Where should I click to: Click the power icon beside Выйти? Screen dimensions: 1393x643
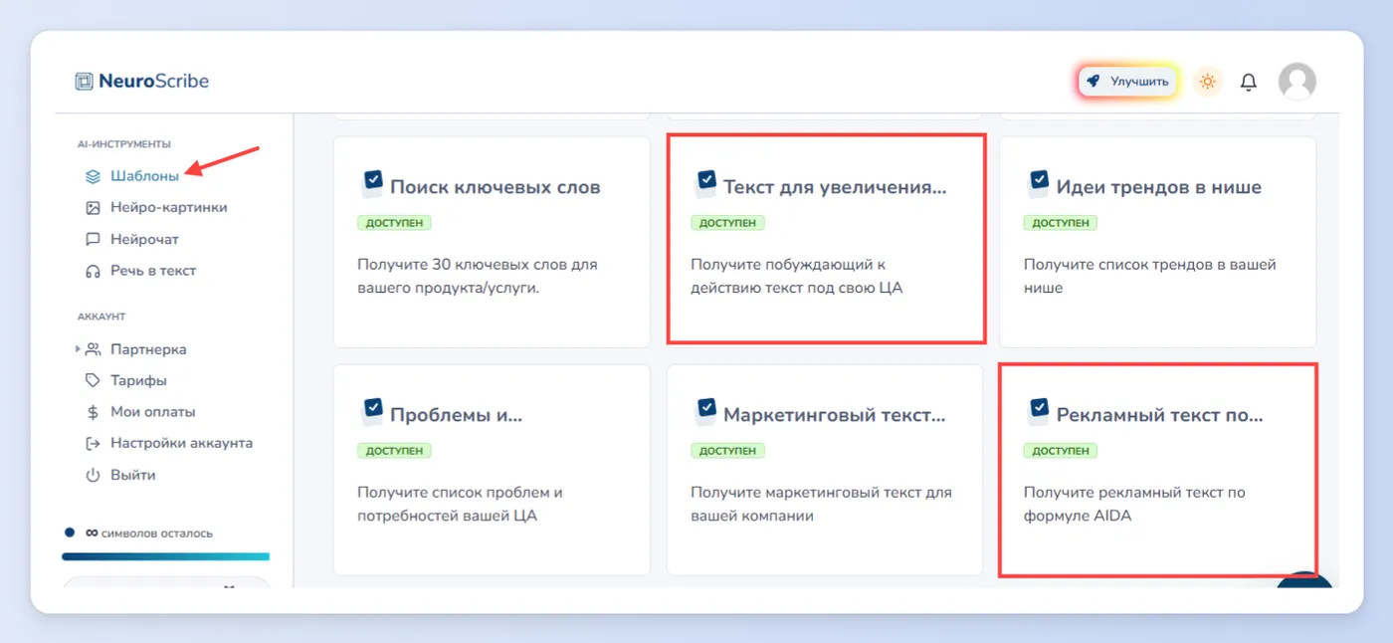pyautogui.click(x=93, y=475)
